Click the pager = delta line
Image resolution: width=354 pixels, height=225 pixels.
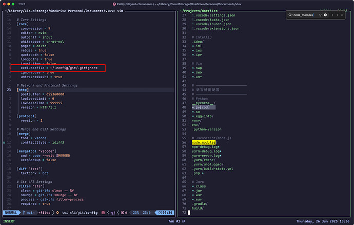pos(33,46)
